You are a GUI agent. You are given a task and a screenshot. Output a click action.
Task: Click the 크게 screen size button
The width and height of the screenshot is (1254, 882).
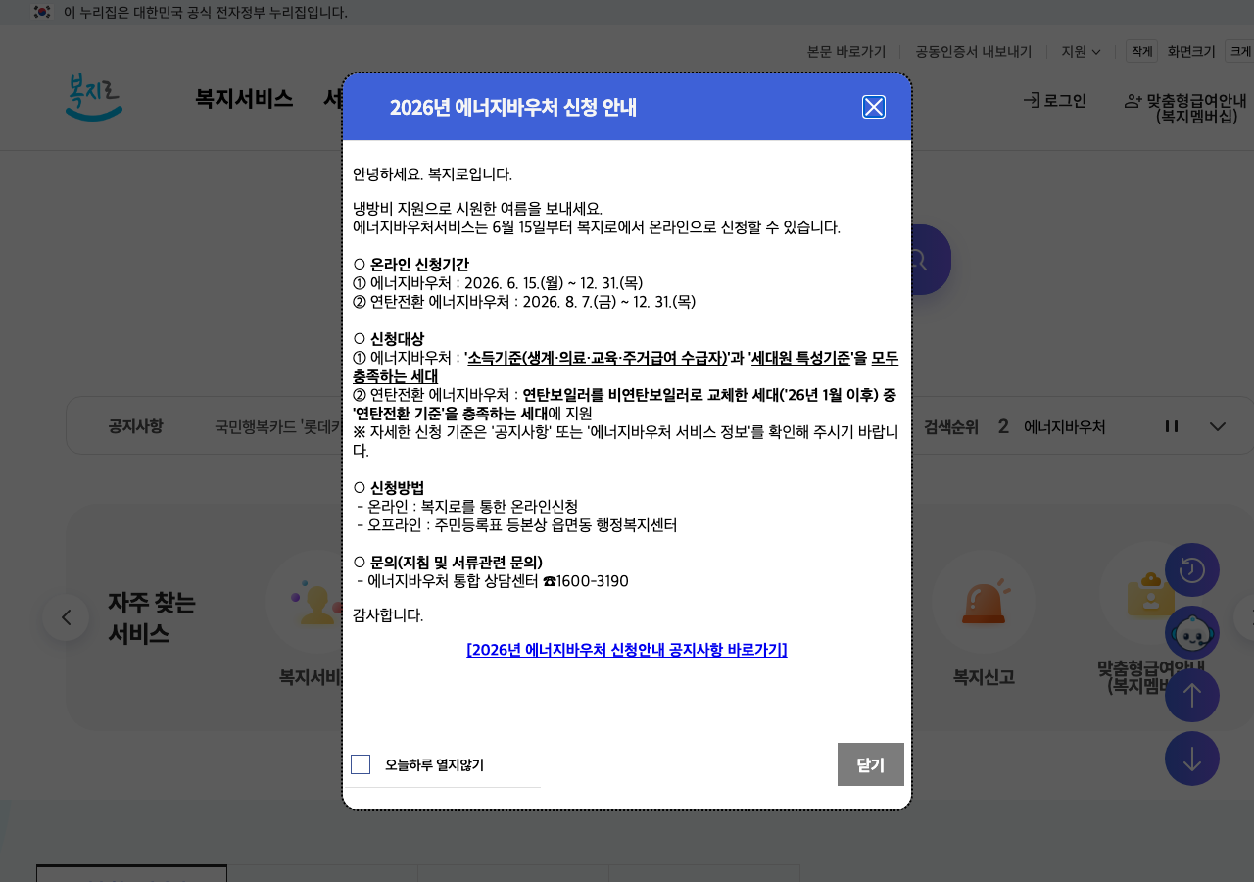[1239, 51]
